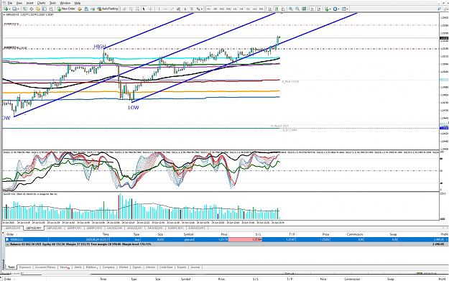Select the MN timeframe button

click(261, 9)
